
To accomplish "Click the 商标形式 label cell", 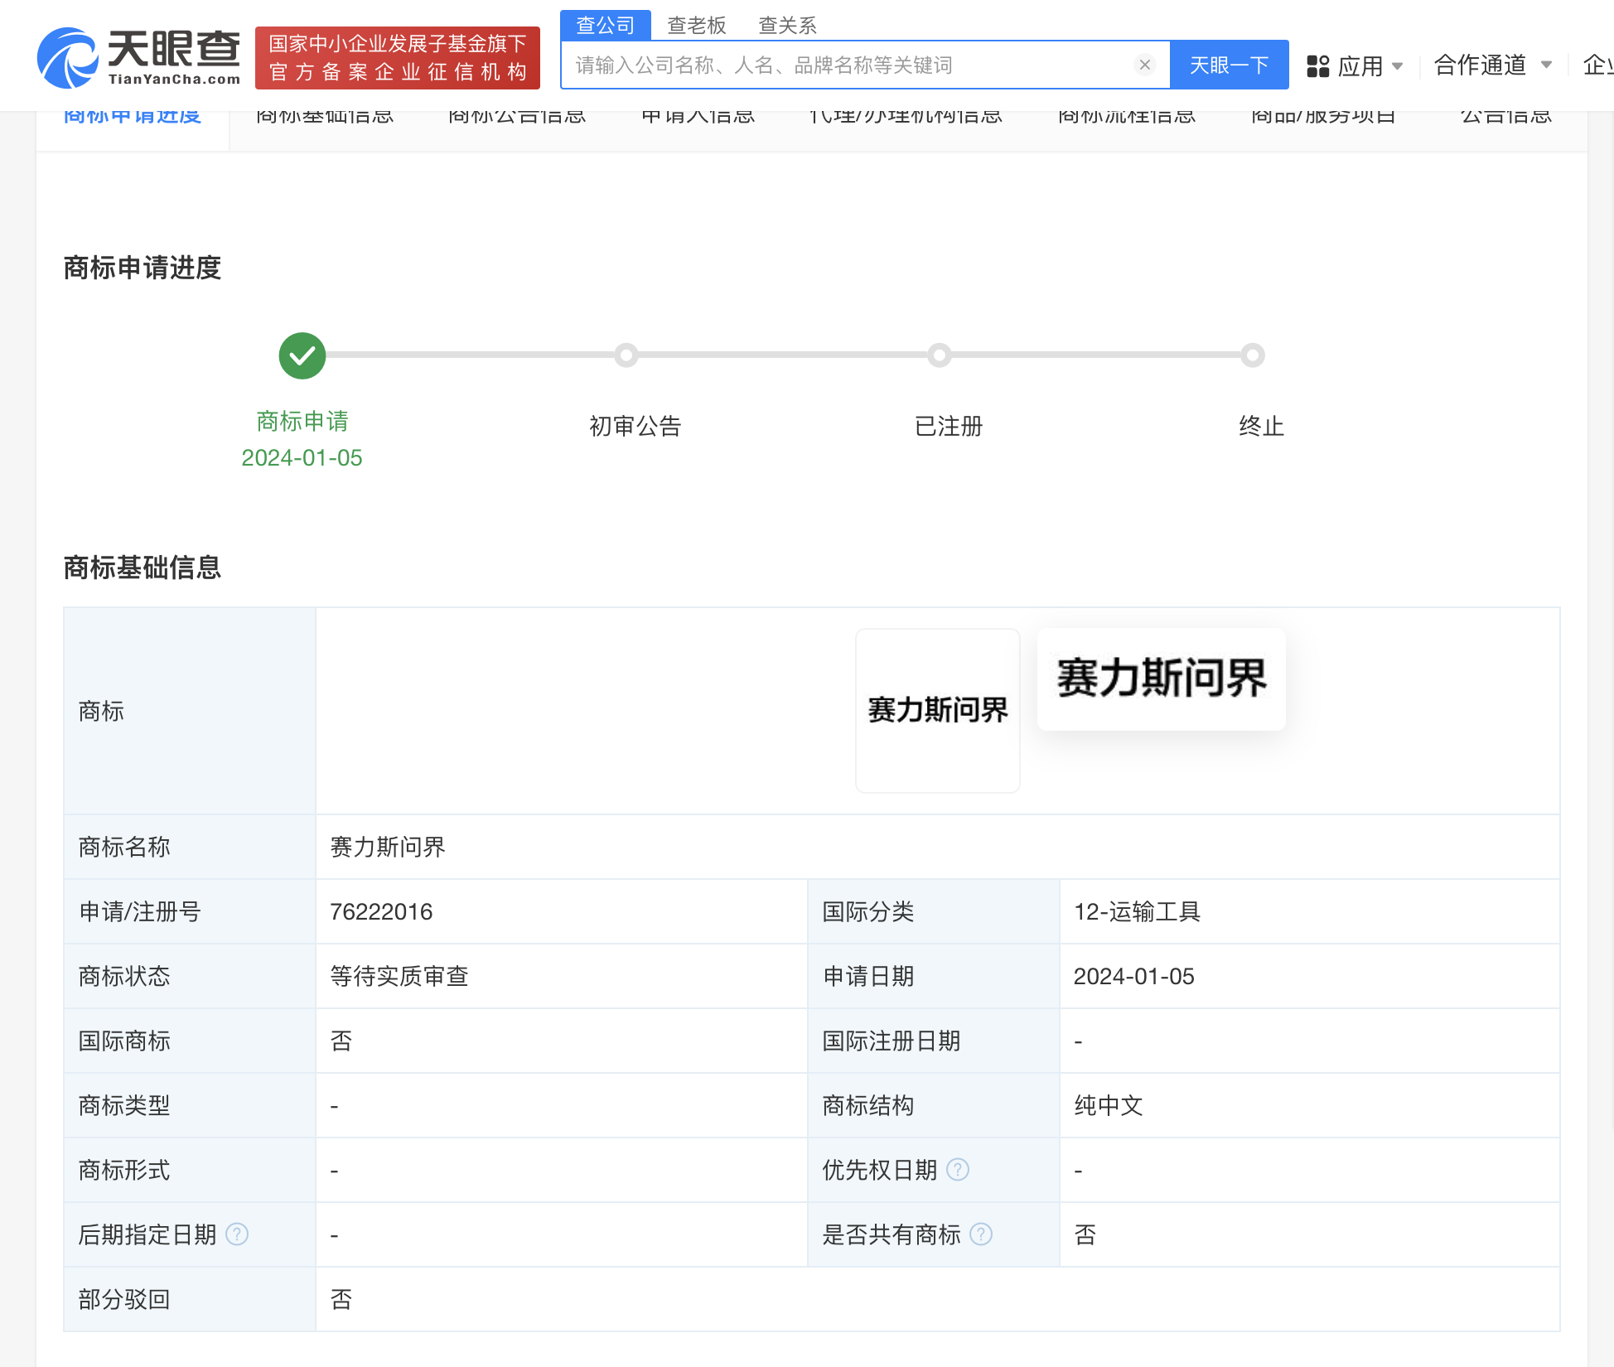I will (190, 1170).
